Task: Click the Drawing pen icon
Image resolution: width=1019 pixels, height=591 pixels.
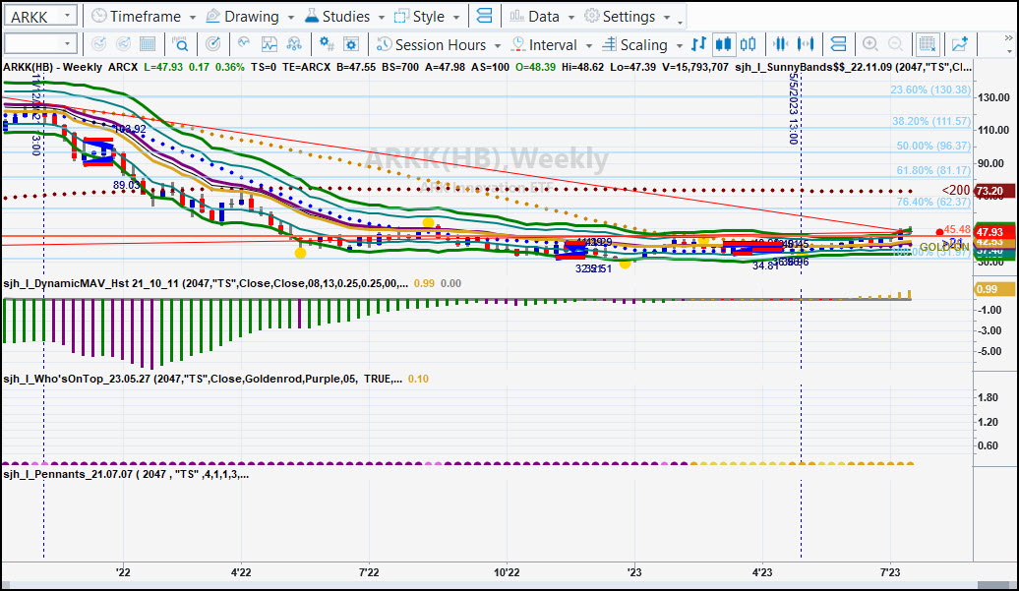Action: tap(212, 17)
